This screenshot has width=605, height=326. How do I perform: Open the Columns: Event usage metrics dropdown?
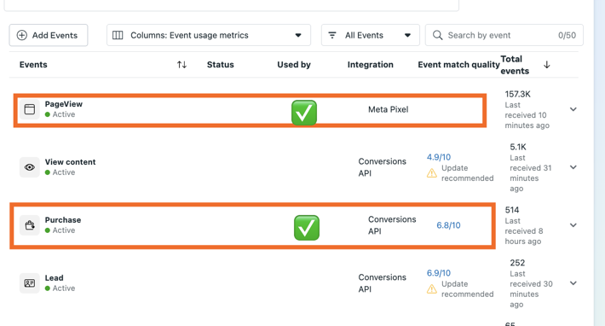209,35
